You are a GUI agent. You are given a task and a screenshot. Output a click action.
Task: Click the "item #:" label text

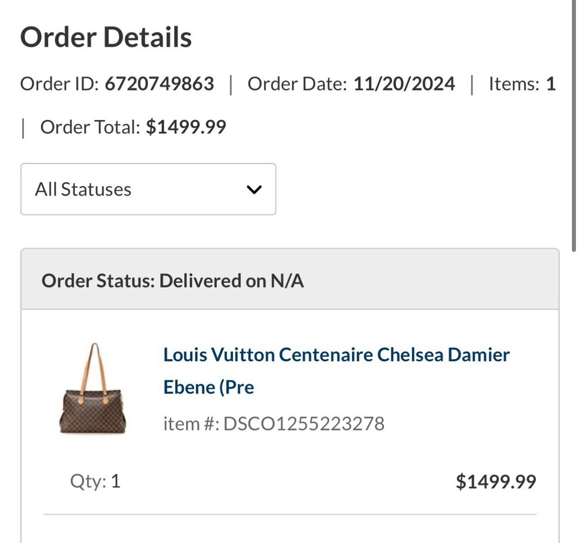tap(191, 423)
